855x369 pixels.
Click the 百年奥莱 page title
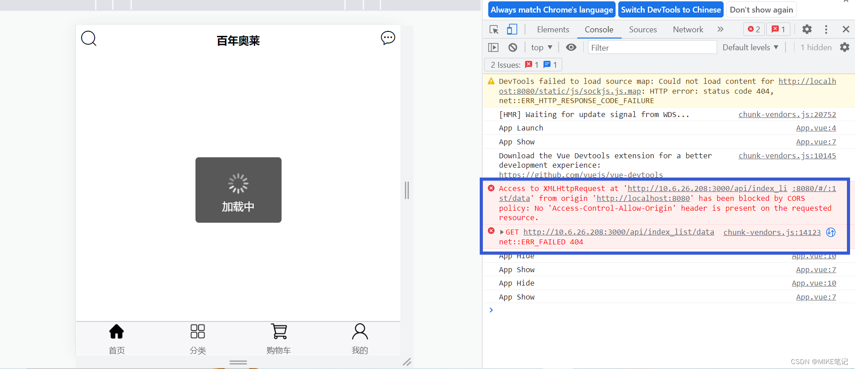point(238,41)
